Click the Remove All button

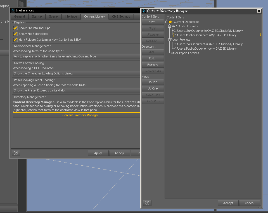[153, 71]
